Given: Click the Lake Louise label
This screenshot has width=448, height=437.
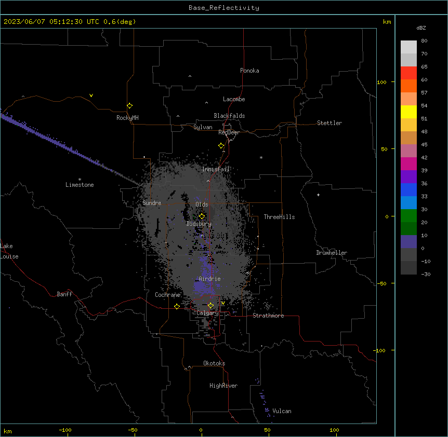Looking at the screenshot, I should 9,251.
